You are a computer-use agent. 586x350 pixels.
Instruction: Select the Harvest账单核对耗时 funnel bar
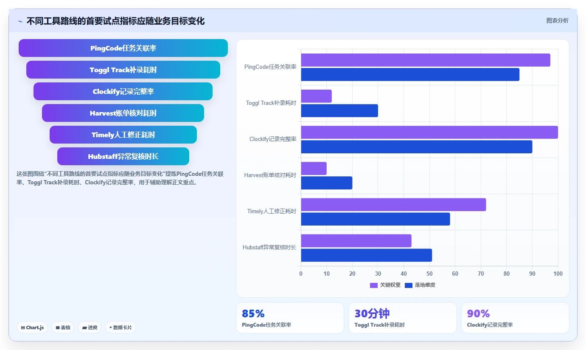[x=123, y=113]
